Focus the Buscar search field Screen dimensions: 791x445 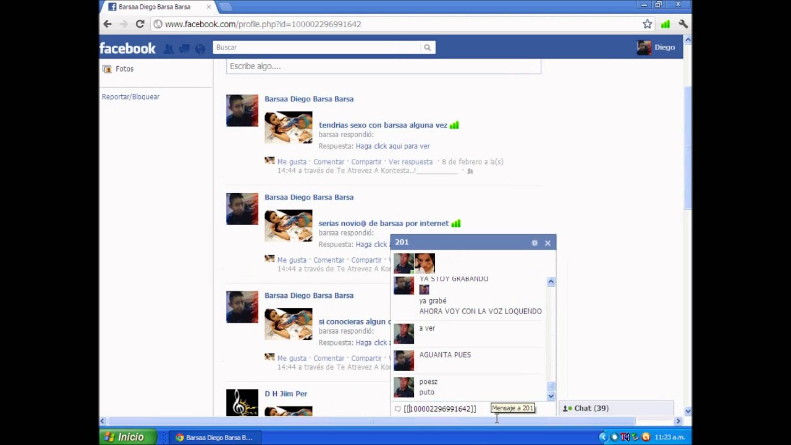pos(317,48)
